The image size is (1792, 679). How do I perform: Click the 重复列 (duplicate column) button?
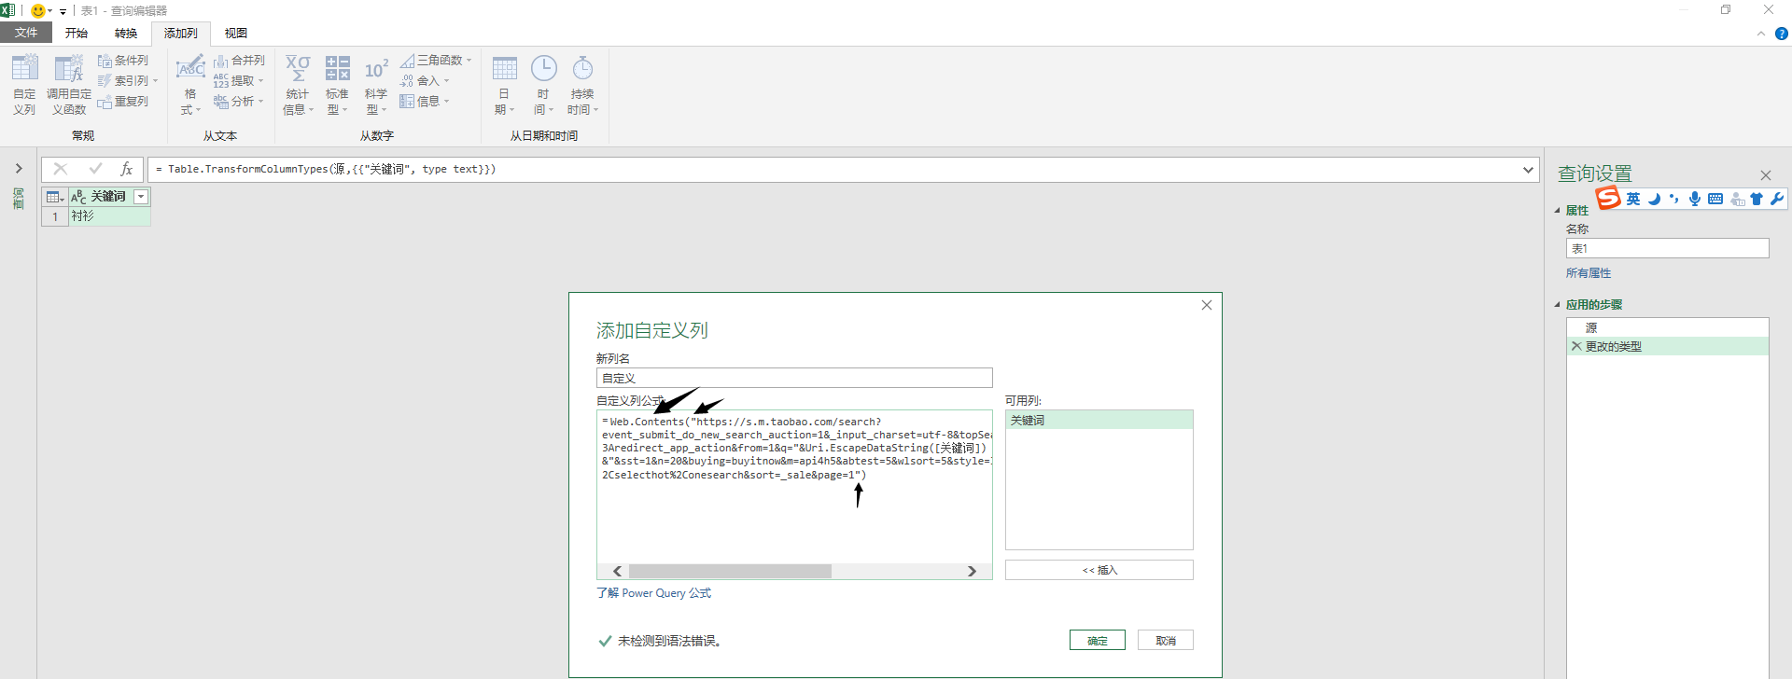coord(123,102)
